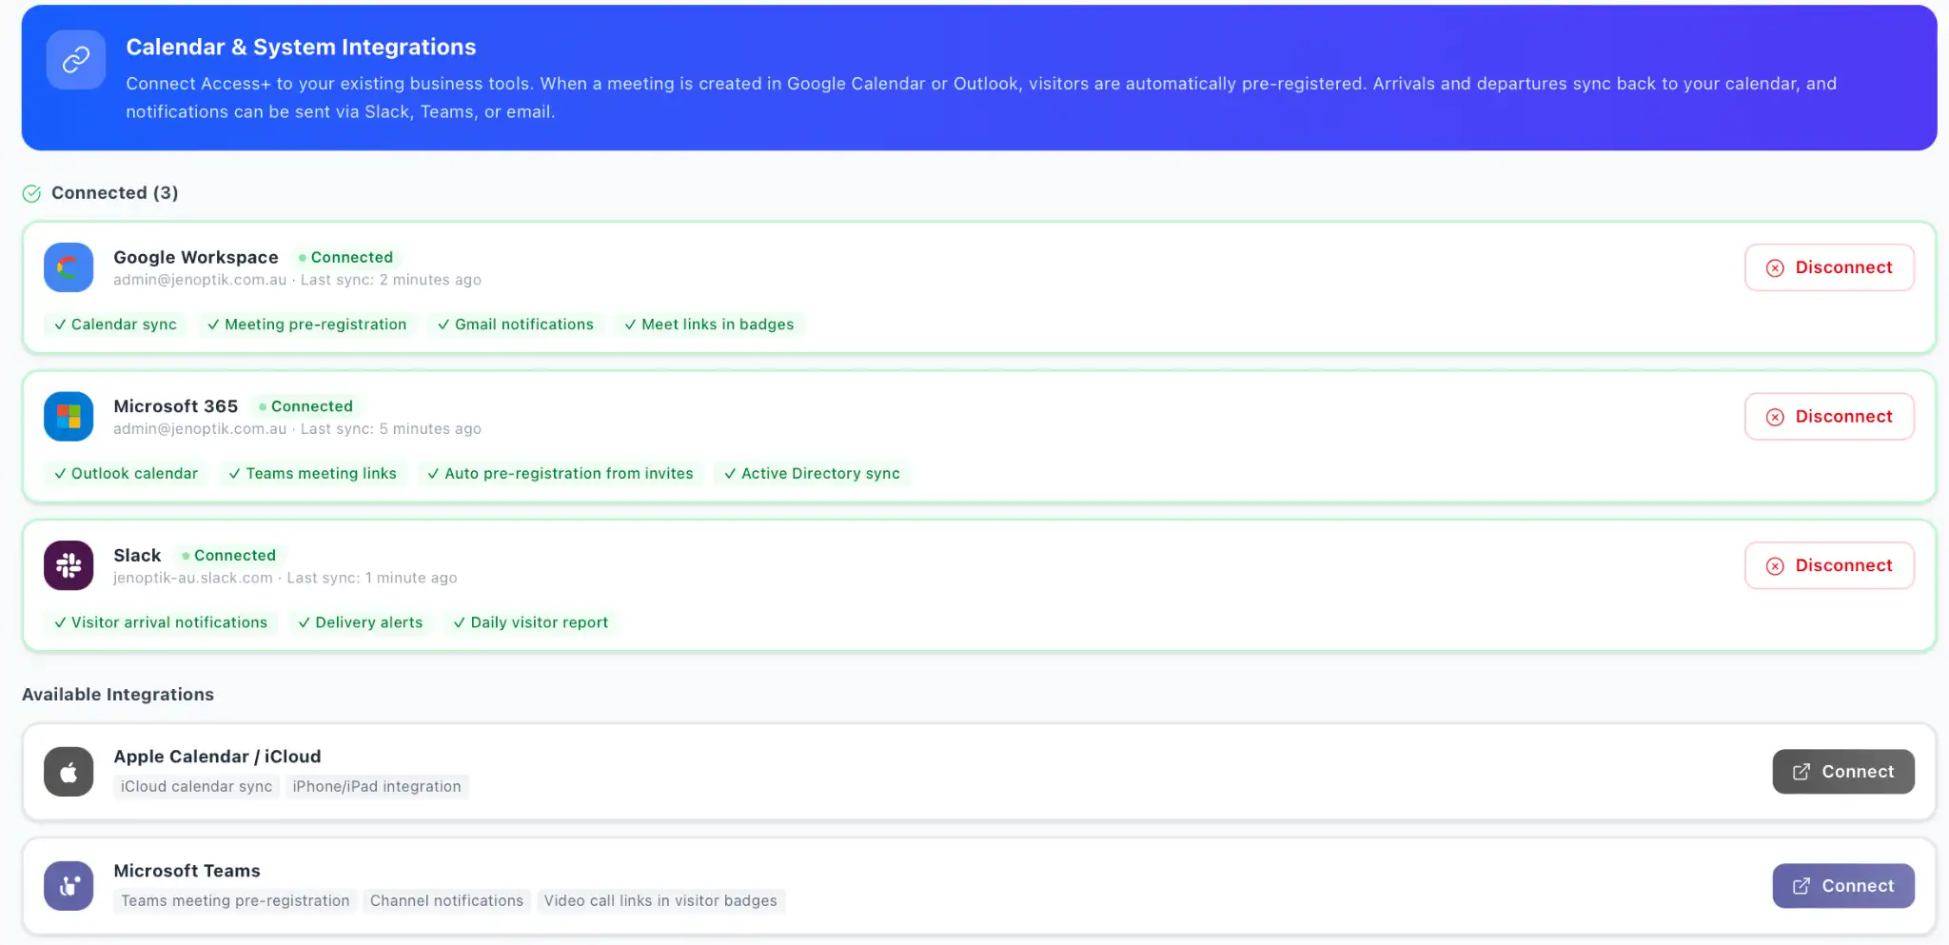Connect Apple Calendar / iCloud
1949x945 pixels.
click(1843, 772)
